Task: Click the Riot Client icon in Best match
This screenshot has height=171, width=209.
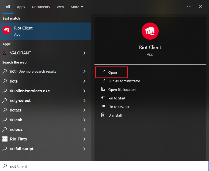Action: click(6, 30)
